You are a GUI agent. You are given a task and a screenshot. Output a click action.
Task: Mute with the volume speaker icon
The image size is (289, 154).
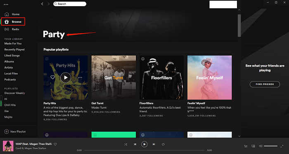(x=261, y=146)
